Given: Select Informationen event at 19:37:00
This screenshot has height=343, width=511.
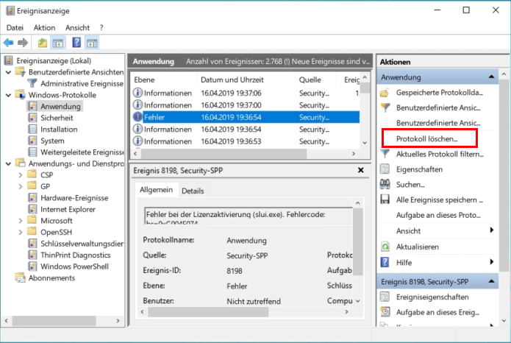Looking at the screenshot, I should tap(246, 105).
